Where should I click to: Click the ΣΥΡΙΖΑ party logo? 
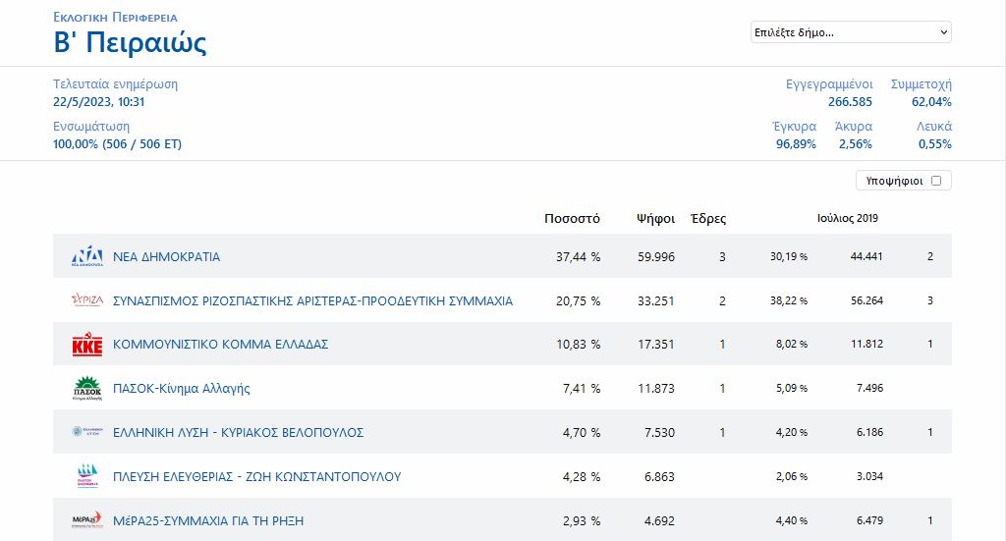(87, 300)
